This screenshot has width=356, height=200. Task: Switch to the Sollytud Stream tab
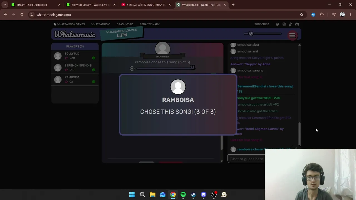91,5
